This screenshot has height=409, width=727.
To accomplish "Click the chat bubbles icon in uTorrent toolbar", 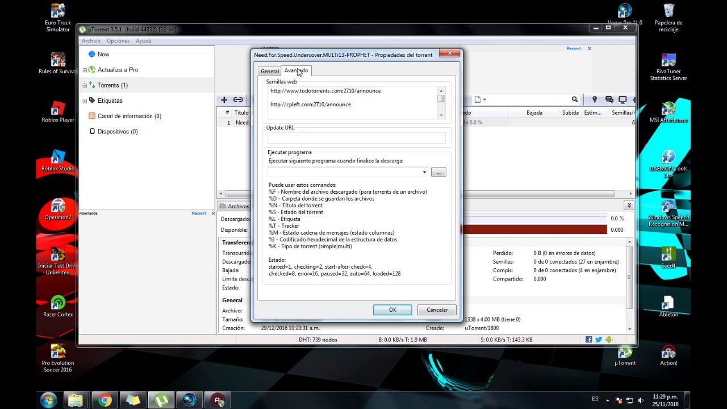I will click(x=609, y=99).
